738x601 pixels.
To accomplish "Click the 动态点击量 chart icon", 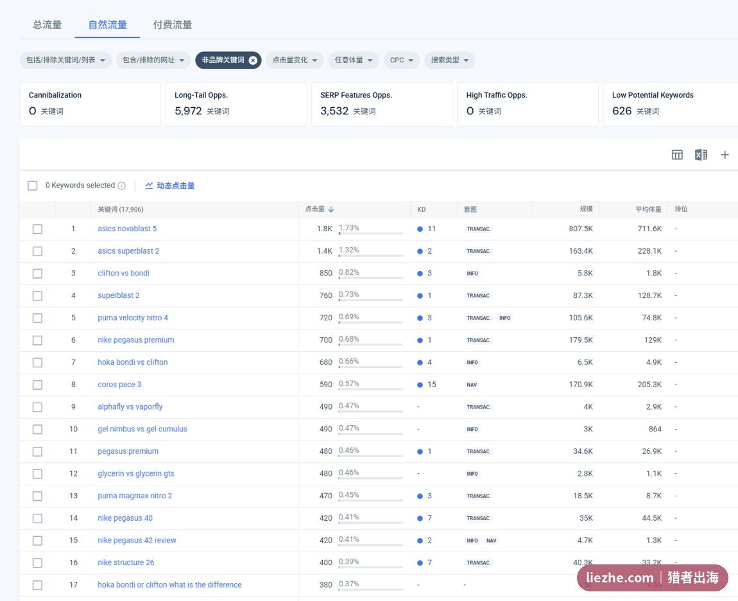I will pyautogui.click(x=149, y=186).
